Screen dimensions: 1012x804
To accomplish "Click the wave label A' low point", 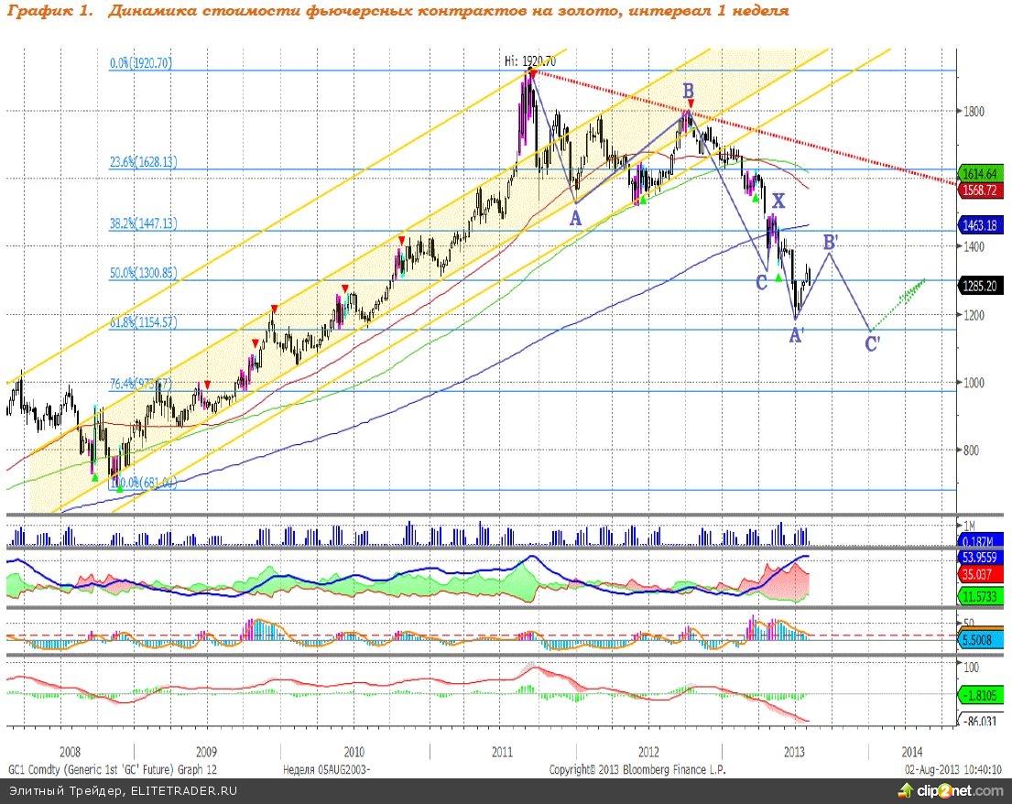I will click(797, 336).
